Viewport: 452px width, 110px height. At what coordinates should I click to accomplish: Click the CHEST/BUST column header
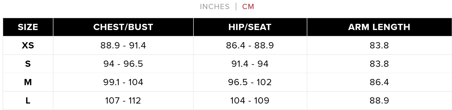pyautogui.click(x=123, y=27)
